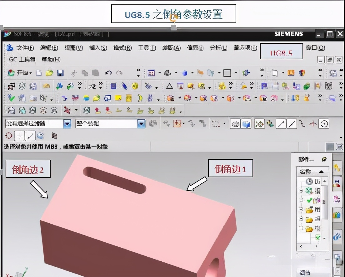Image resolution: width=345 pixels, height=277 pixels.
Task: Open the 没有选择过滤器 selection filter dropdown
Action: [x=66, y=124]
